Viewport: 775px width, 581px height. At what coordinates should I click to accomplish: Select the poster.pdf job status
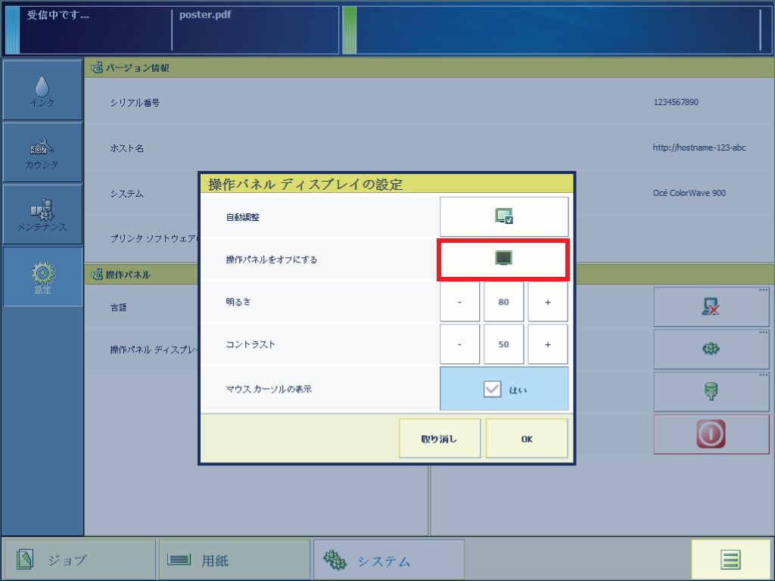205,15
